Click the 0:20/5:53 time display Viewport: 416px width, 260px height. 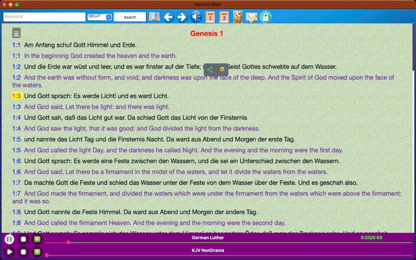pos(371,238)
